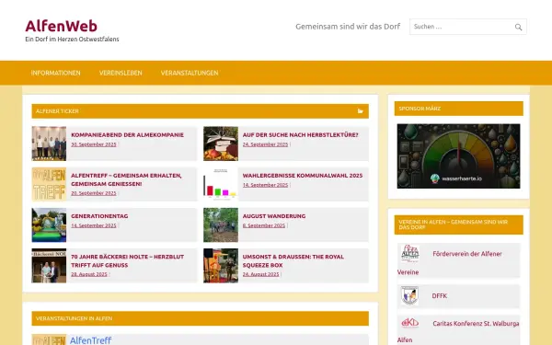Click the August Wanderung forest thumbnail
This screenshot has width=552, height=345.
[x=221, y=225]
